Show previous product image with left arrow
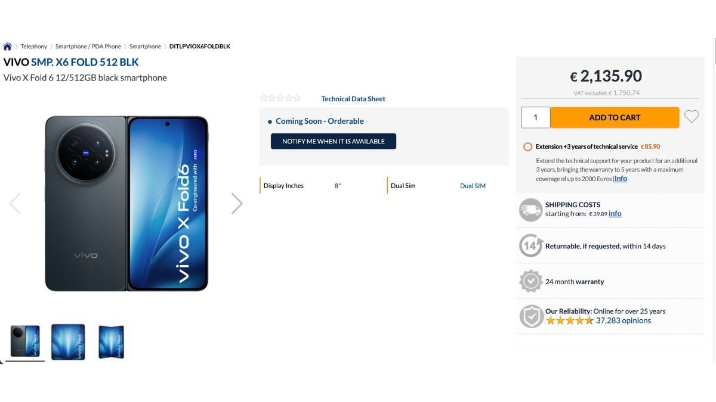The image size is (716, 402). [x=15, y=204]
